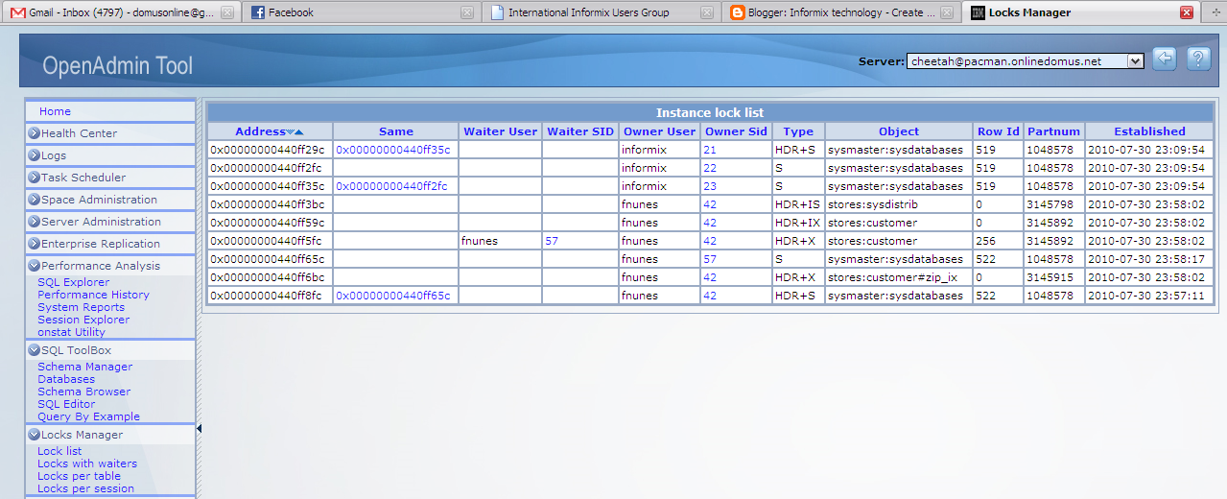Screen dimensions: 1227x499
Task: Click the back arrow icon next to server dropdown
Action: 1165,59
